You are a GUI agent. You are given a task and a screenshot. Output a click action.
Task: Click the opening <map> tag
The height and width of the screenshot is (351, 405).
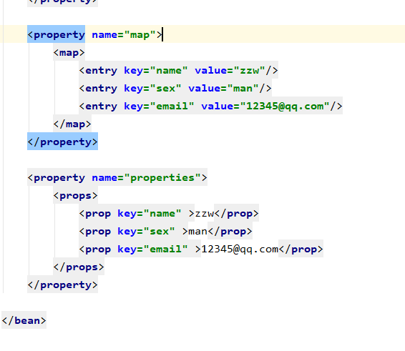[x=69, y=53]
